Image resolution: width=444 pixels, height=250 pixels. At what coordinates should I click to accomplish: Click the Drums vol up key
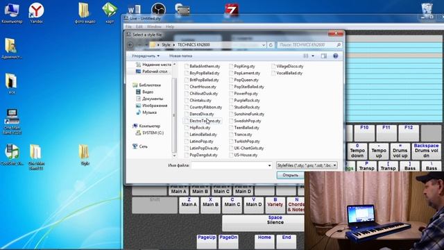click(x=400, y=151)
